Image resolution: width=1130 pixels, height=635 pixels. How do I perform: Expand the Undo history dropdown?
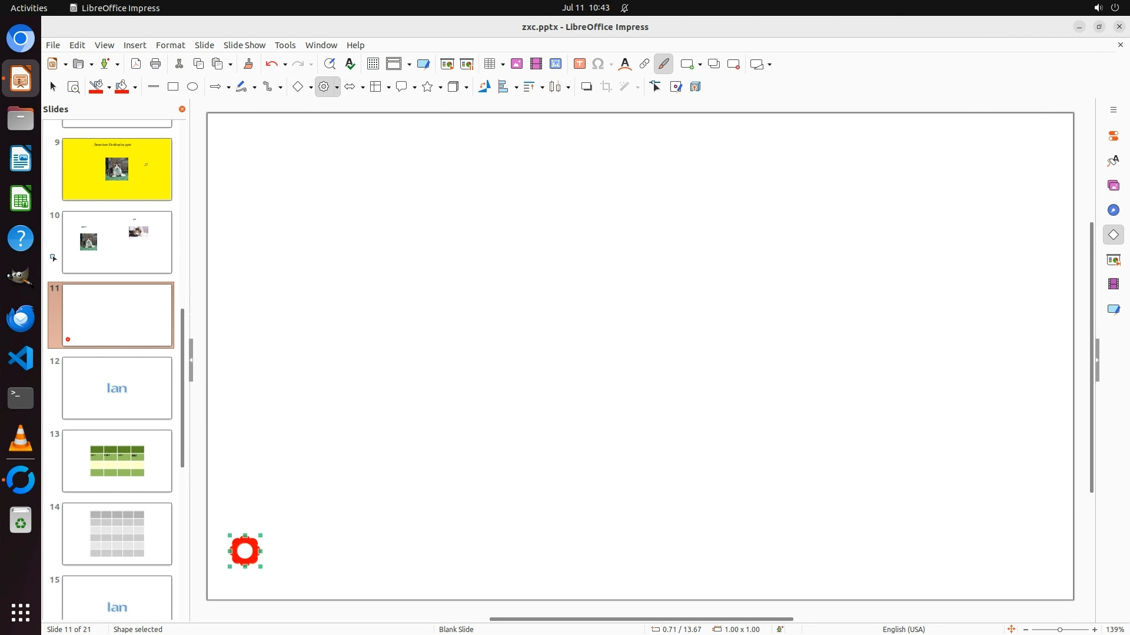click(x=285, y=65)
